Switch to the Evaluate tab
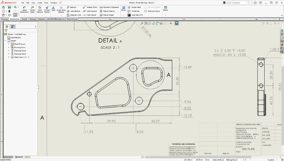The height and width of the screenshot is (161, 284). click(x=42, y=19)
